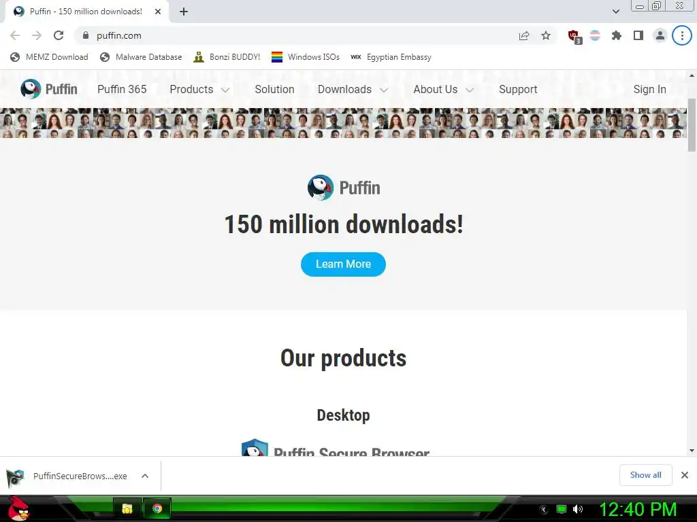Image resolution: width=697 pixels, height=522 pixels.
Task: Open File Explorer taskbar icon
Action: click(x=127, y=508)
